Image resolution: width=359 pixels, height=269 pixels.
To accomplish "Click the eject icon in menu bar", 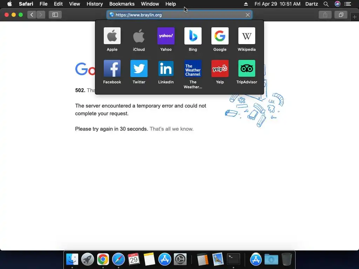I will click(x=246, y=4).
